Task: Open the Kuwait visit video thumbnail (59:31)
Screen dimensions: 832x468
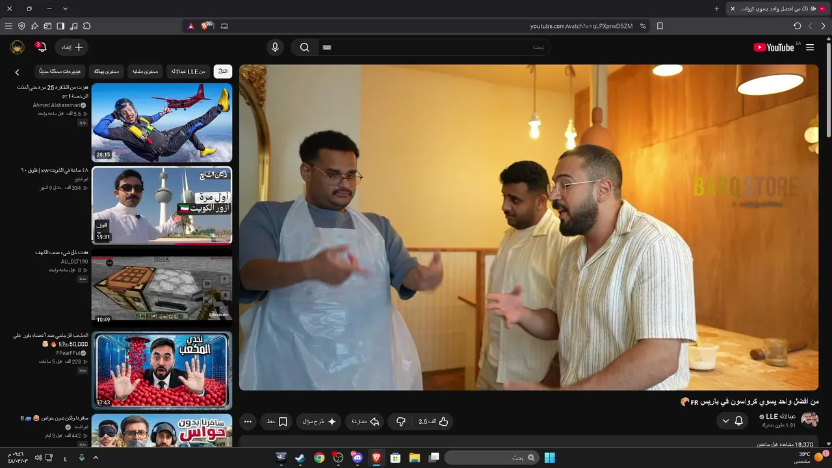Action: point(162,205)
